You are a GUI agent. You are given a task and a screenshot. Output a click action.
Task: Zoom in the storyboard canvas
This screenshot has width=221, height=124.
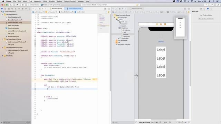tap(170, 122)
